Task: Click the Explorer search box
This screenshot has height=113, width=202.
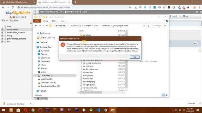Action: click(x=159, y=26)
